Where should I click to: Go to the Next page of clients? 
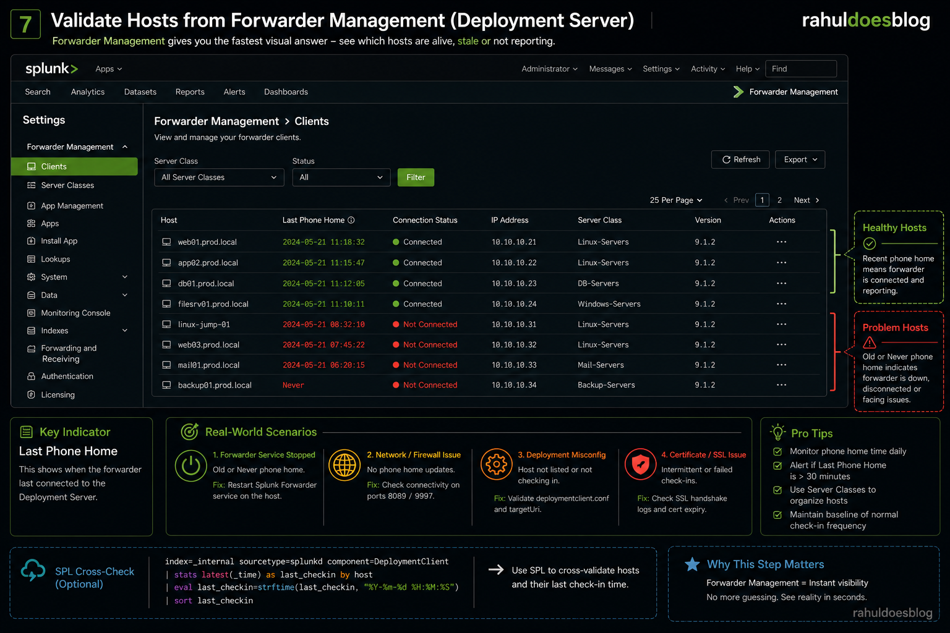coord(807,200)
